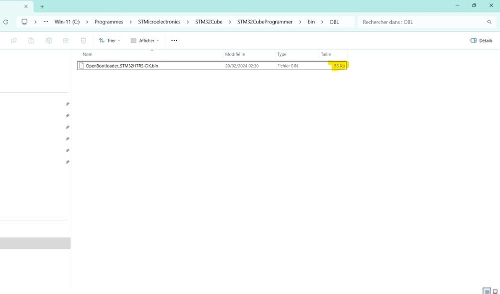Open the Afficher view dropdown
The image size is (500, 294).
(x=145, y=41)
